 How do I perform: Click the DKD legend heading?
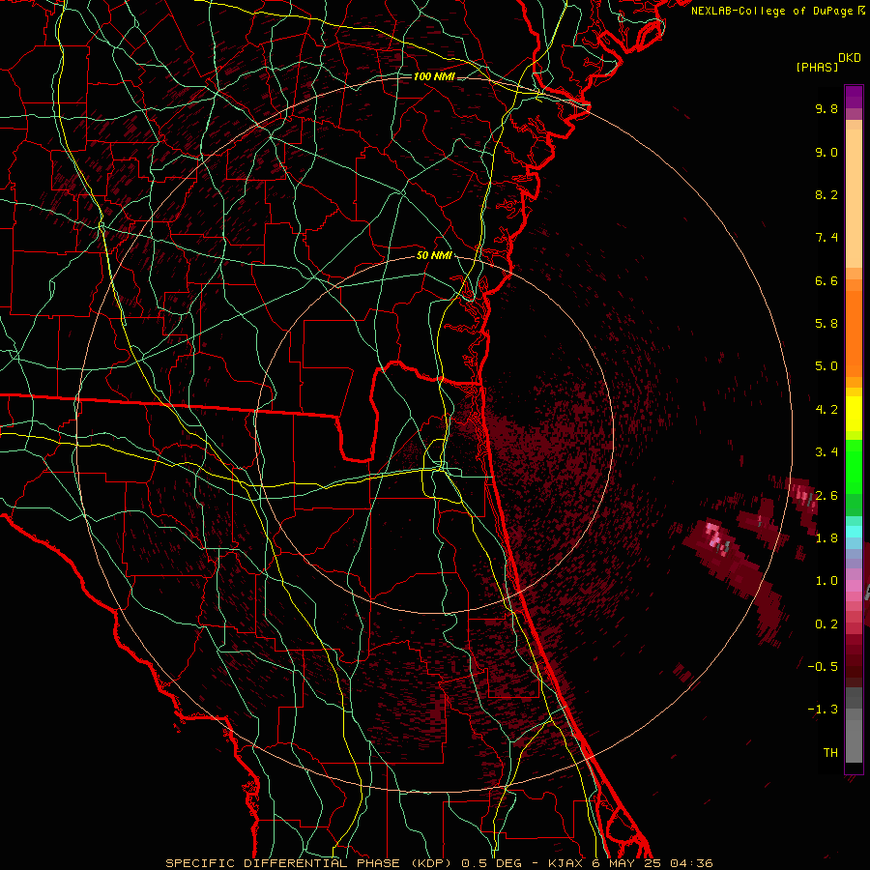pyautogui.click(x=850, y=58)
